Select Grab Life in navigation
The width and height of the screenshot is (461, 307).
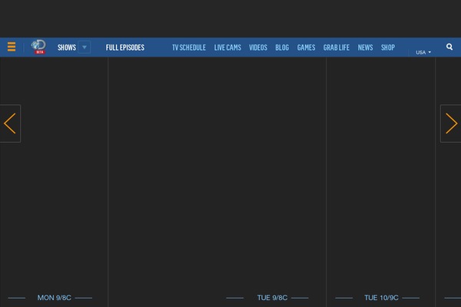click(337, 48)
